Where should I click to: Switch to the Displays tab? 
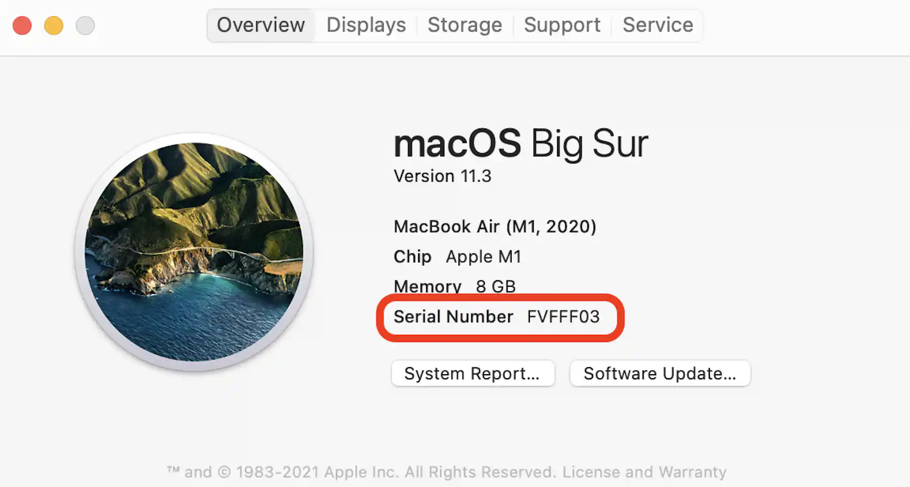pyautogui.click(x=366, y=25)
